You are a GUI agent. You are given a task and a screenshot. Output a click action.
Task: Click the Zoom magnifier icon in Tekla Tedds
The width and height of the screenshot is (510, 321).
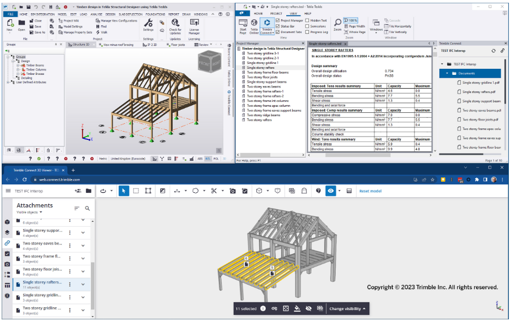pos(338,23)
